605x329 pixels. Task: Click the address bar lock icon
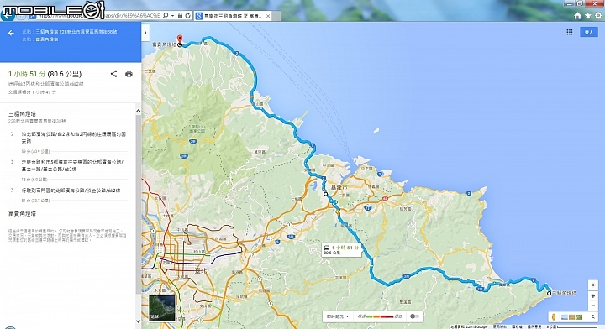180,16
